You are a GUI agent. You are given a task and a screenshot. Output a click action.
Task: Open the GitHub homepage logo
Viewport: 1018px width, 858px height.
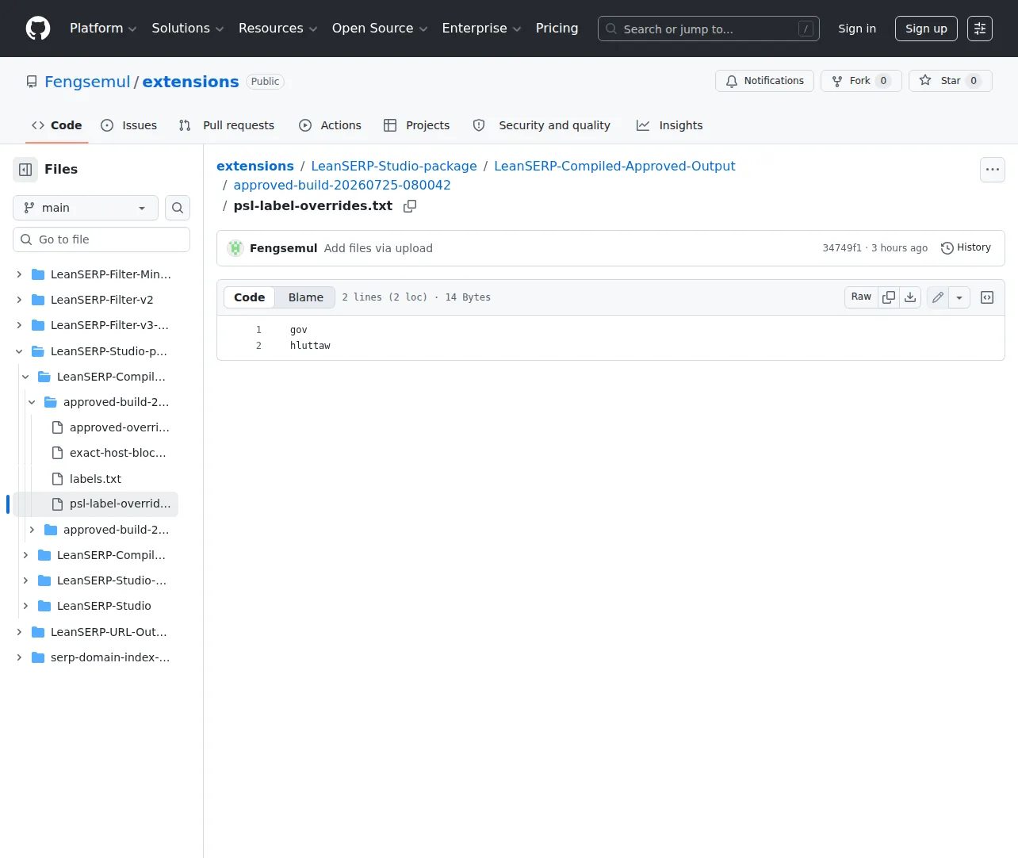[x=38, y=29]
